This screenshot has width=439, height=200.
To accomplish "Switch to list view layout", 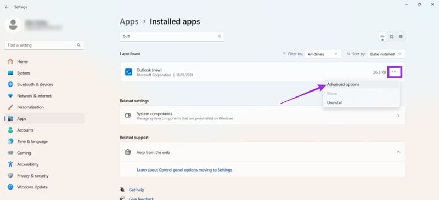I will click(382, 37).
